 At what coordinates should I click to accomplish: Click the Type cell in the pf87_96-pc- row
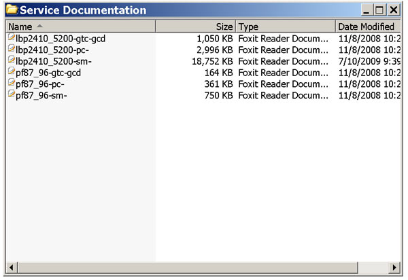tap(283, 84)
